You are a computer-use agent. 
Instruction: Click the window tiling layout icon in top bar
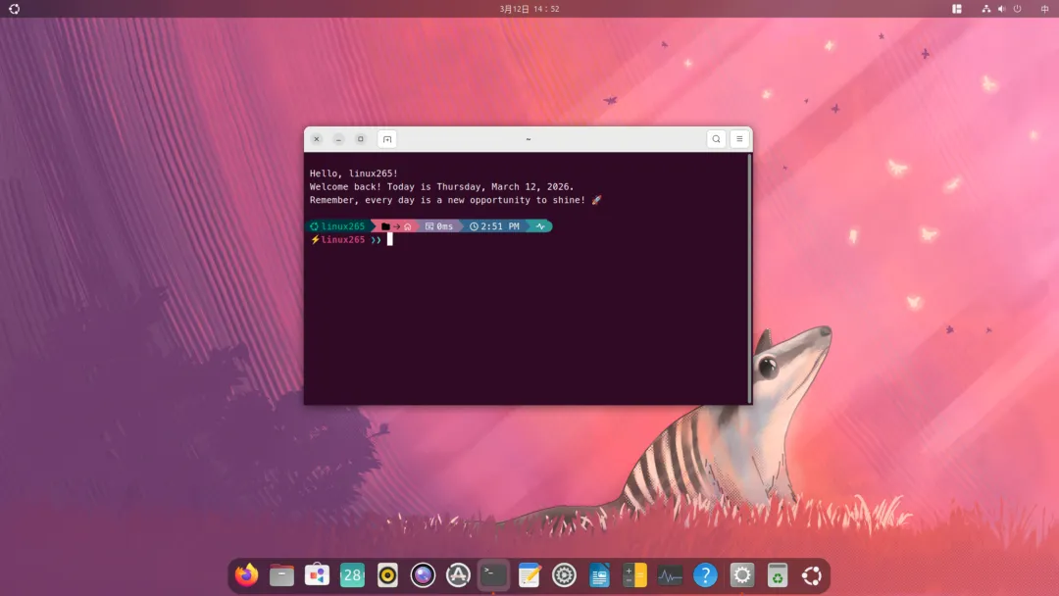pos(957,9)
